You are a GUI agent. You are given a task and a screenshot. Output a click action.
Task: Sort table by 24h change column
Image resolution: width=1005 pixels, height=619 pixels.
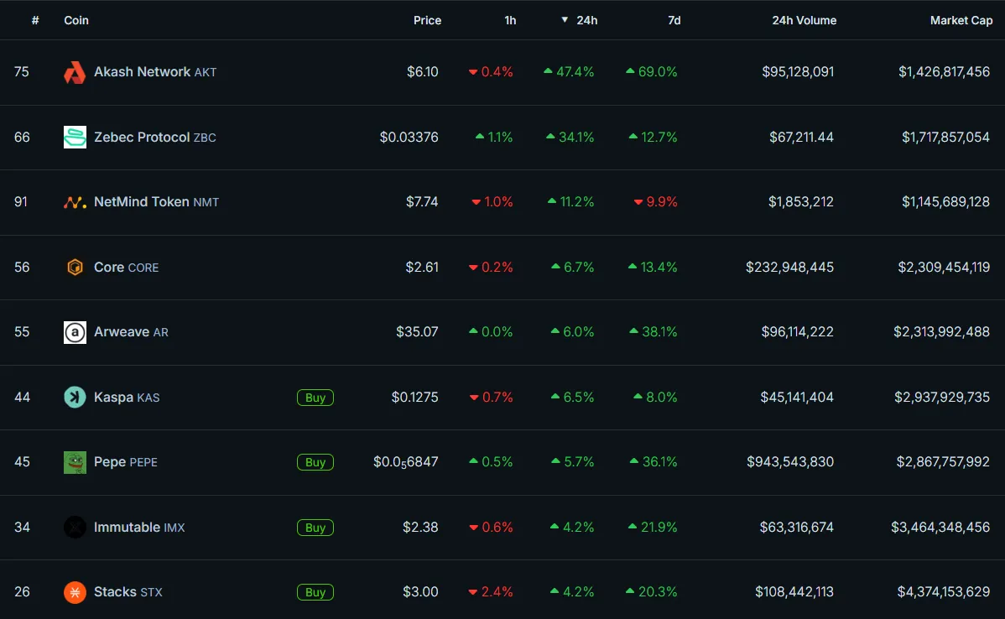click(580, 20)
